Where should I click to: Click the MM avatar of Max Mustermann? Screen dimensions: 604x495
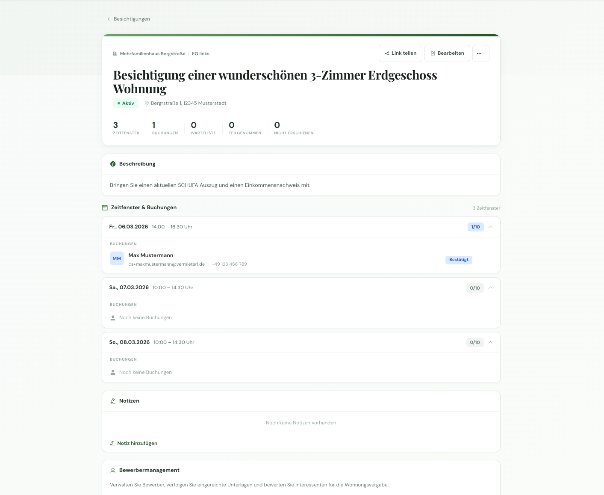pos(117,258)
